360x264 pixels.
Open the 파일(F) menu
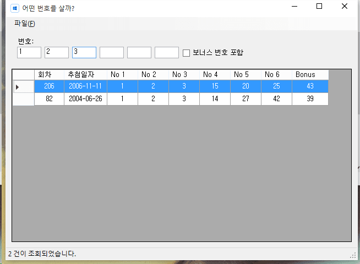[x=25, y=24]
